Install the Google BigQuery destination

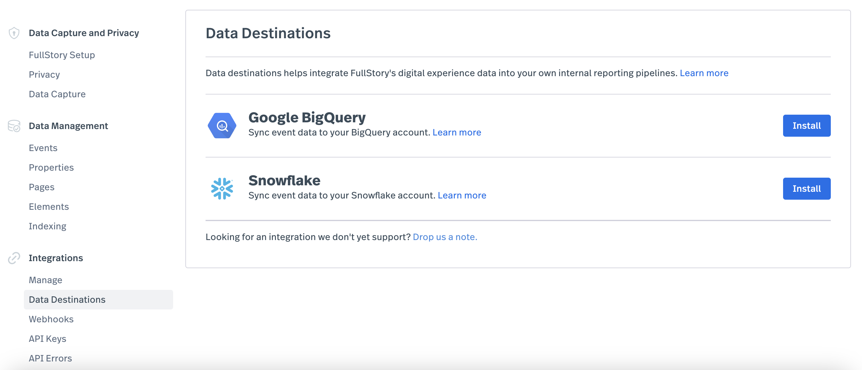click(806, 125)
